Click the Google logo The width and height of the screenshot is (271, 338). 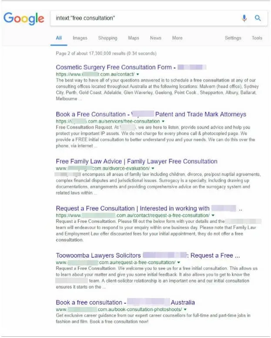pyautogui.click(x=24, y=18)
